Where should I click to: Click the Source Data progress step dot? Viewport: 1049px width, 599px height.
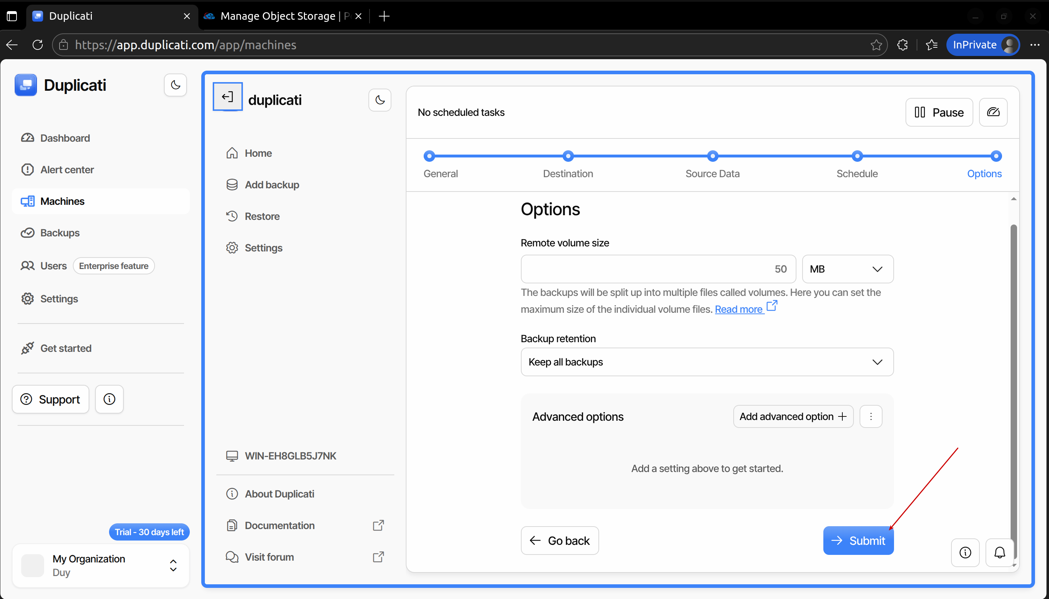pos(712,156)
